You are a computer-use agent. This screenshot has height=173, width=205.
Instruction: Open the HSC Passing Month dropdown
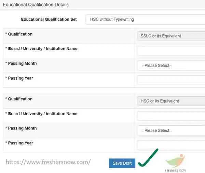coord(171,130)
